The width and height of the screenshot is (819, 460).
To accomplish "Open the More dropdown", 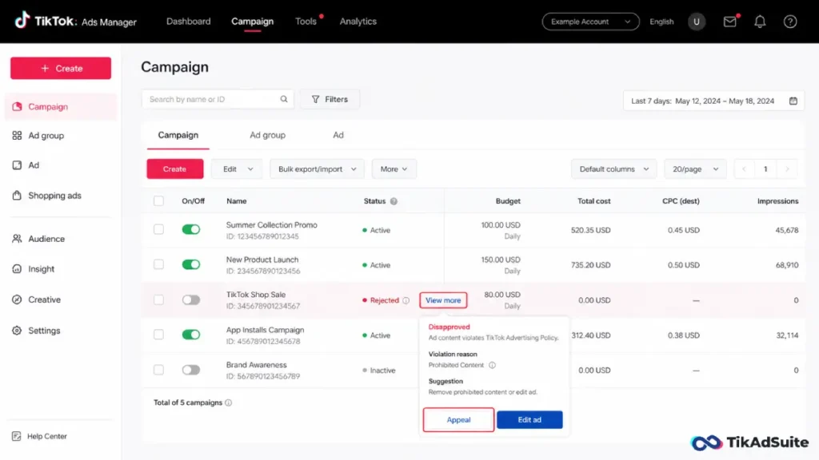I will pyautogui.click(x=394, y=169).
